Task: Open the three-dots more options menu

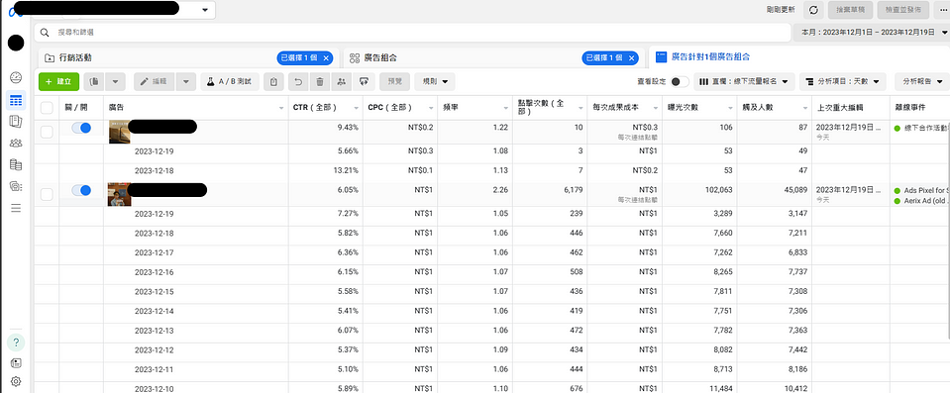Action: click(942, 10)
